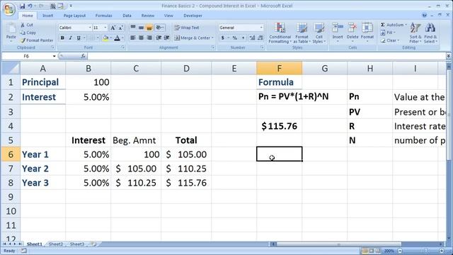The height and width of the screenshot is (255, 453).
Task: Click the horizontal scrollbar thumb
Action: tap(338, 244)
